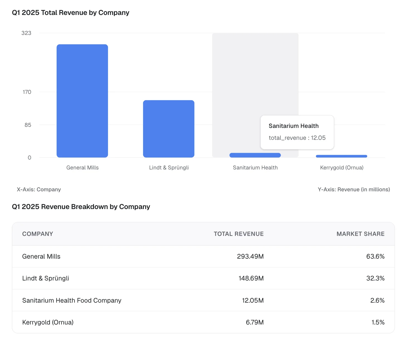Click the 293.49M revenue value
This screenshot has height=340, width=409.
pyautogui.click(x=250, y=256)
